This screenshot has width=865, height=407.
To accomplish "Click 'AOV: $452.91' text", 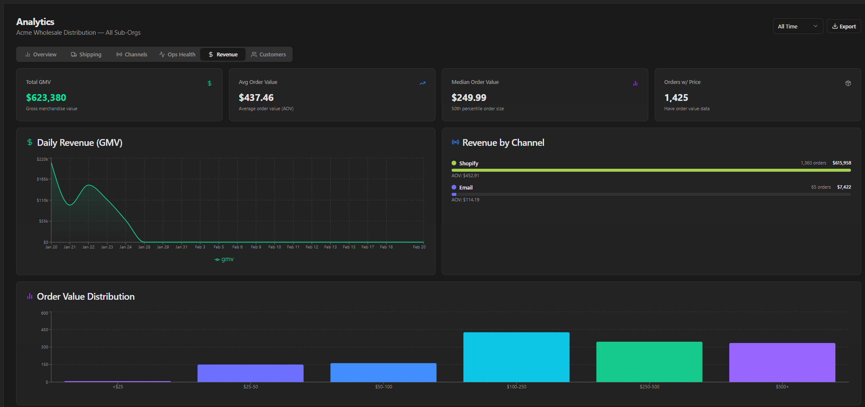I will (x=465, y=176).
